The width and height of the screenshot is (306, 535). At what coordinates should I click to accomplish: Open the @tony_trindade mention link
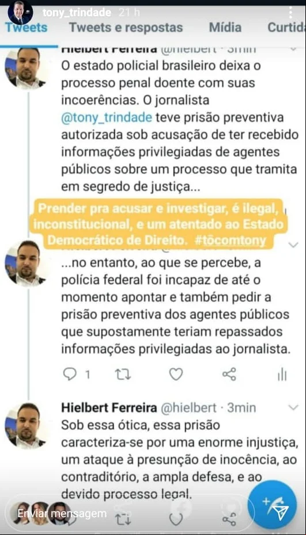107,118
